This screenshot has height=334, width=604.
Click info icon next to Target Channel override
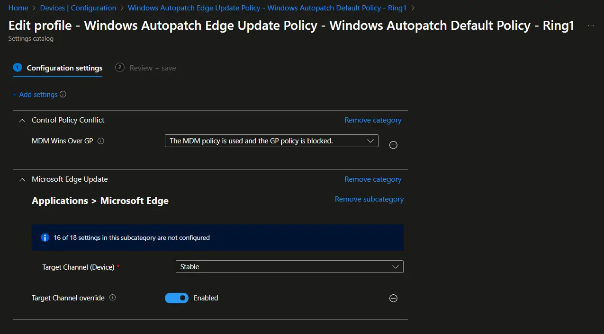(112, 298)
